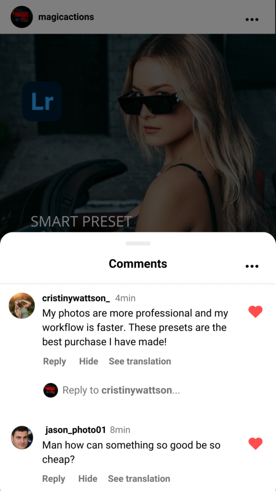Tap the Lightroom Lr logo on post
This screenshot has height=491, width=276.
tap(42, 102)
